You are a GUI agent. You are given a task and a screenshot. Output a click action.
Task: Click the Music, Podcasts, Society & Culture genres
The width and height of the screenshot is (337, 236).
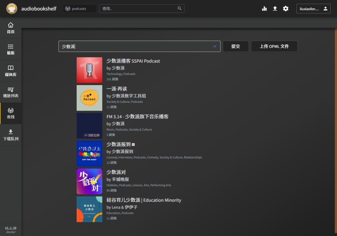[129, 130]
